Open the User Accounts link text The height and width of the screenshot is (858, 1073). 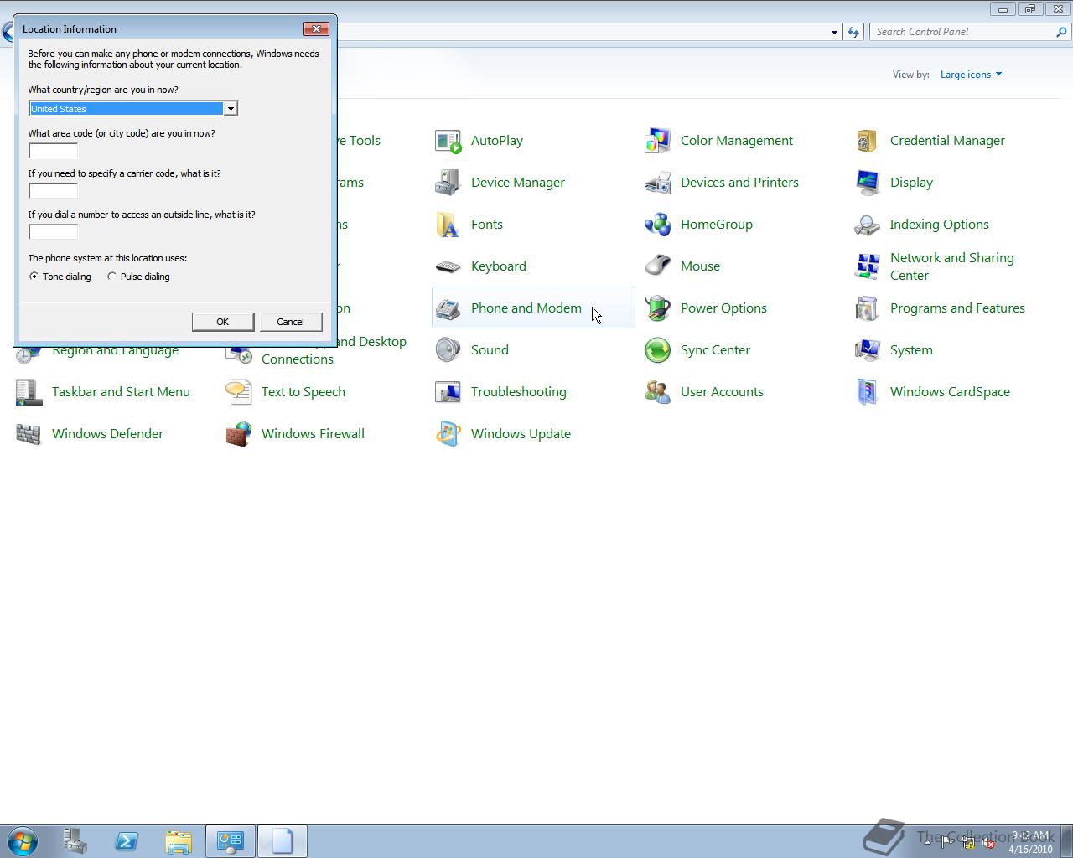722,392
